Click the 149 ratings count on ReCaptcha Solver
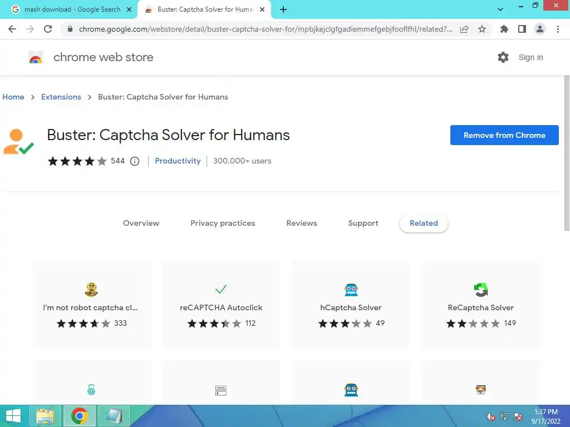Viewport: 570px width, 427px height. point(510,323)
